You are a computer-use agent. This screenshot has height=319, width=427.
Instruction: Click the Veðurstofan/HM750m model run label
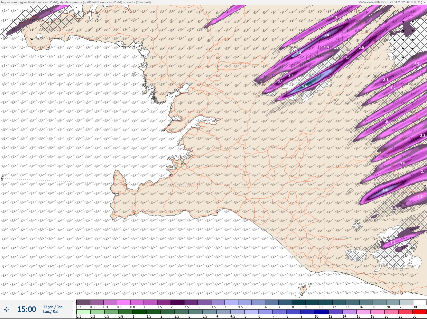(x=392, y=2)
